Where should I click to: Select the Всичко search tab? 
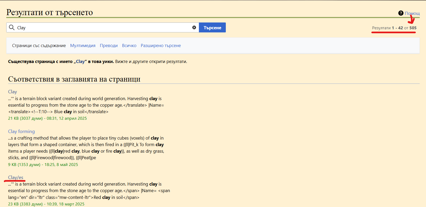click(129, 45)
